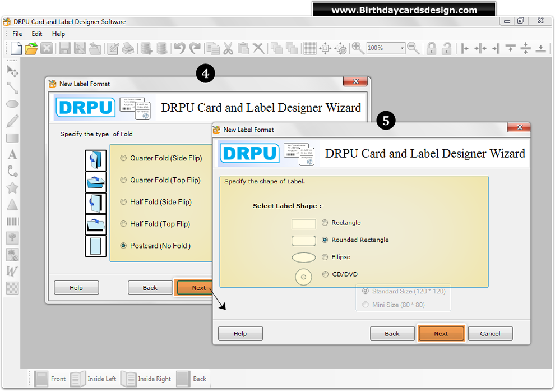Screen dimensions: 555x391
Task: Open the 100% zoom level dropdown
Action: tap(402, 48)
